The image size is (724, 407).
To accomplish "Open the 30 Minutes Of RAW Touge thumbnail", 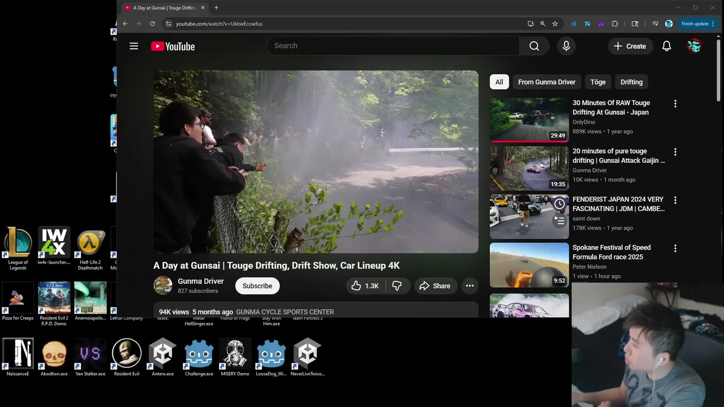I will coord(529,120).
